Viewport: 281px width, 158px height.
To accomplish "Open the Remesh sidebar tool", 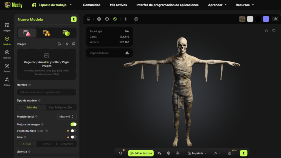I will coord(7,55).
